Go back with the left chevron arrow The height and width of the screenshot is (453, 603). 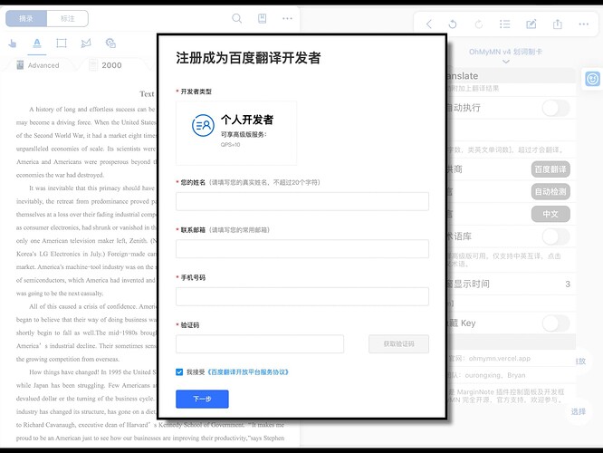coord(429,24)
